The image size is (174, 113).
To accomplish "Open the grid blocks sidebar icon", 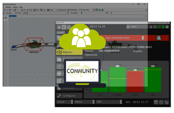I will tap(59, 81).
